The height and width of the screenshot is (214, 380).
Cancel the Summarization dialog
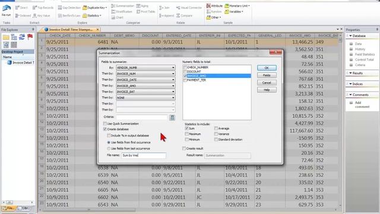(x=267, y=83)
